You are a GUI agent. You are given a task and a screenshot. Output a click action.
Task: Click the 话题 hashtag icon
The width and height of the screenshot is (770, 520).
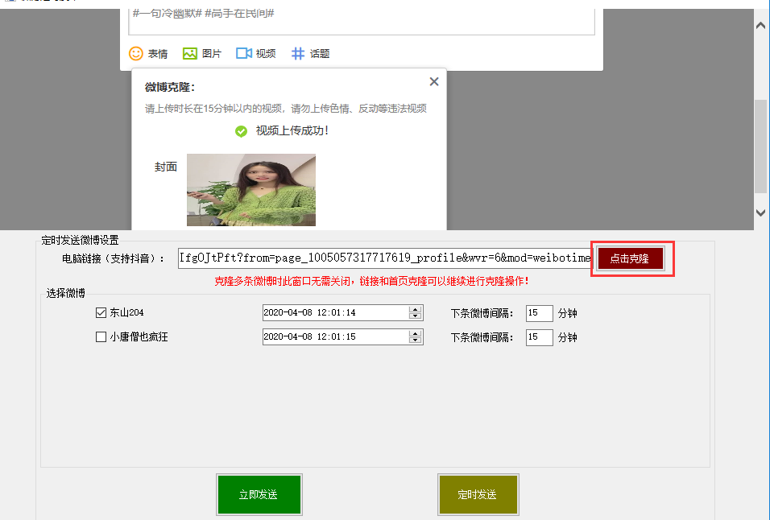(x=298, y=53)
